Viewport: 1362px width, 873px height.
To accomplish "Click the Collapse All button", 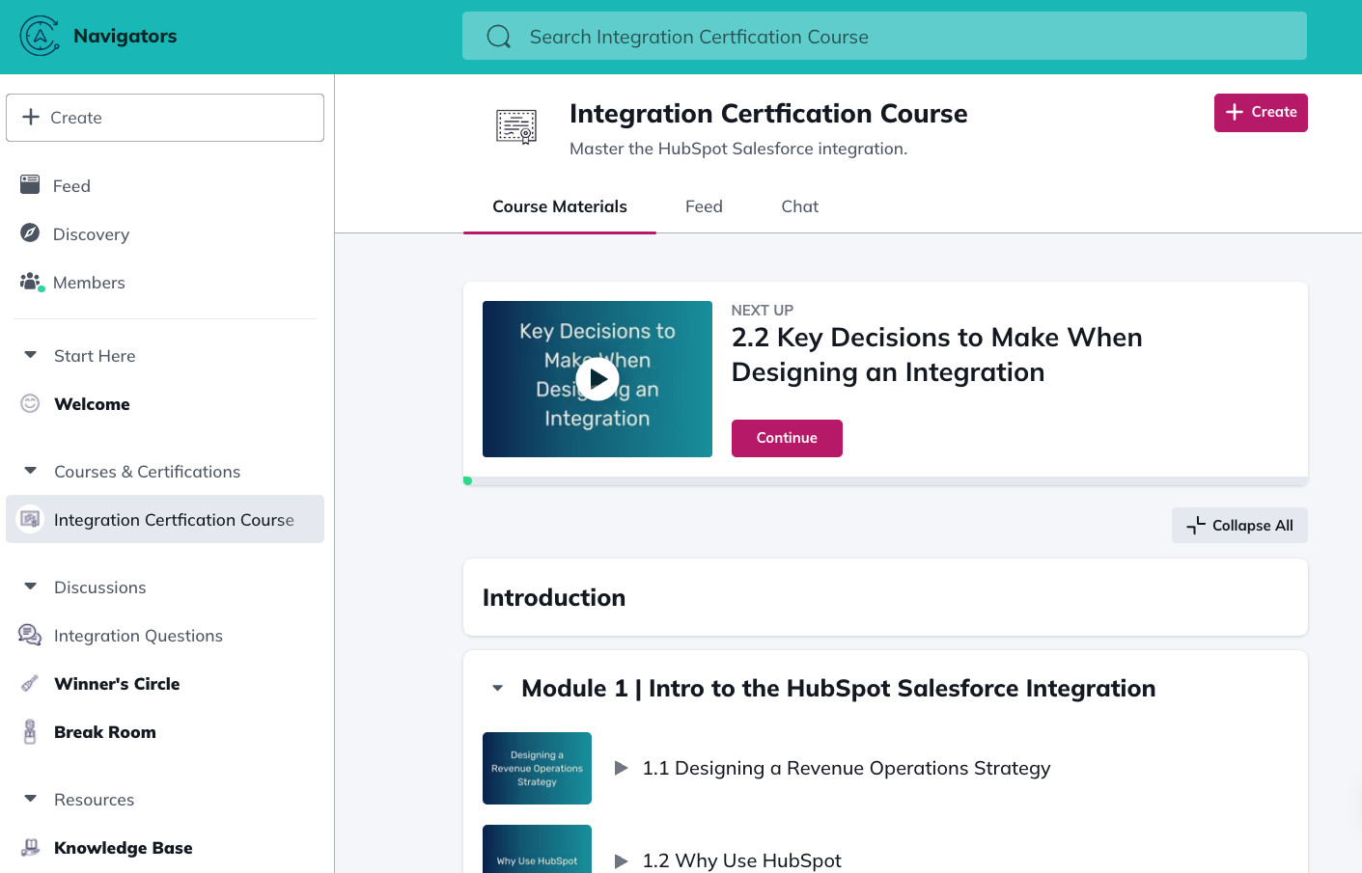I will pos(1239,525).
